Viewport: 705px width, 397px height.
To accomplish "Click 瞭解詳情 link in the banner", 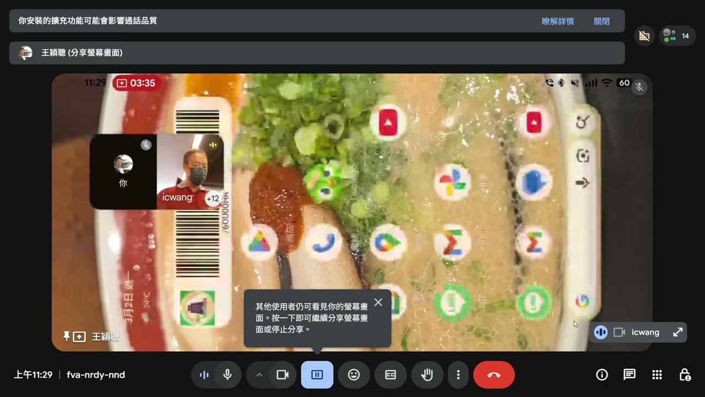I will (x=558, y=21).
